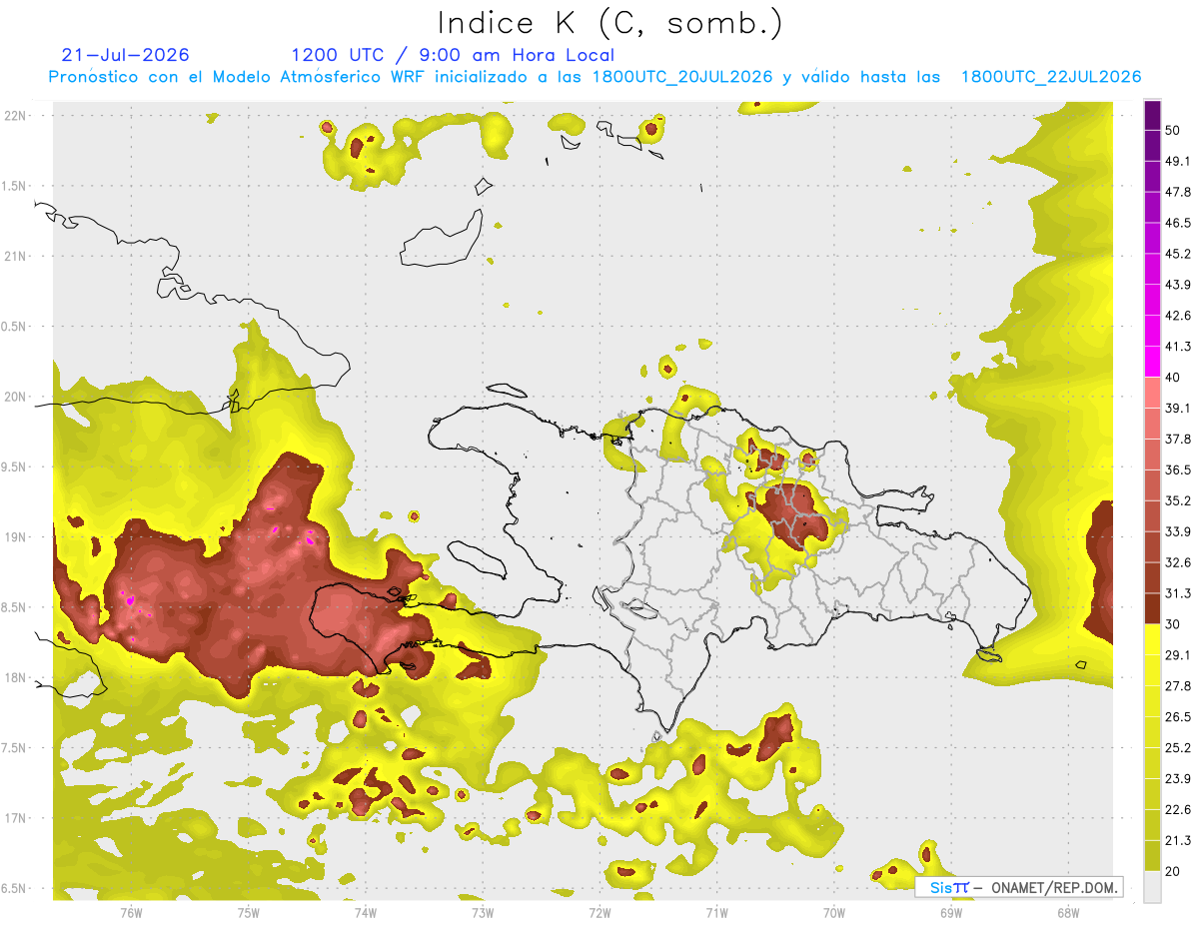
Task: Click the '17N' latitude label
Action: 16,818
